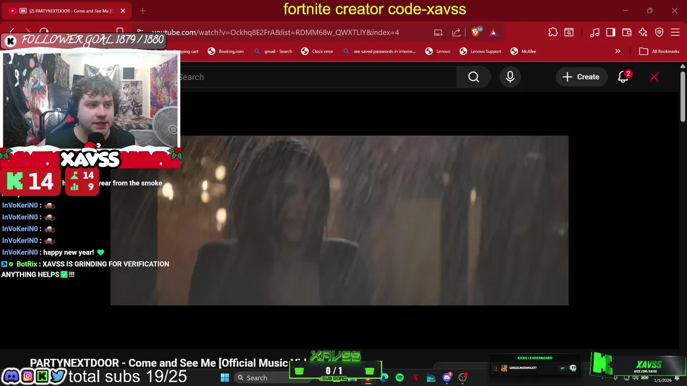Click the browser address bar URL
Viewport: 687px width, 386px height.
(x=275, y=32)
